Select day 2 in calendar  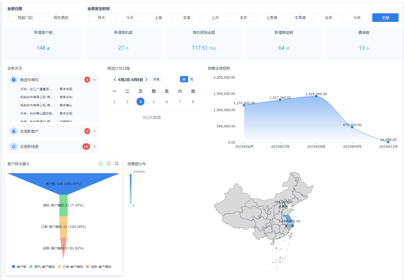(x=114, y=102)
